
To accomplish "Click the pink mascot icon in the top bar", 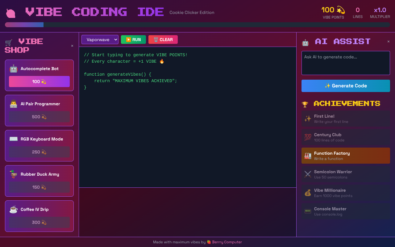I will point(10,13).
